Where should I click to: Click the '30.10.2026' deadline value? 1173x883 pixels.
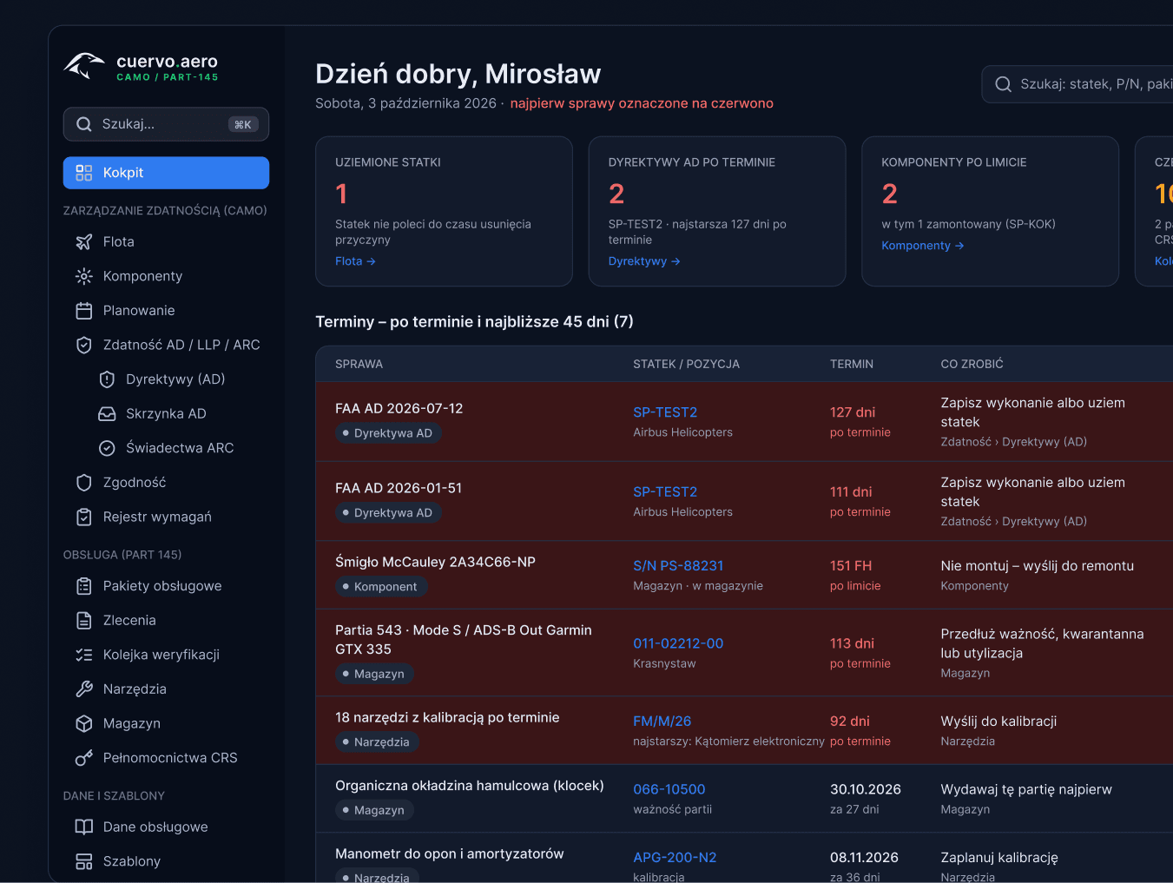(x=866, y=789)
